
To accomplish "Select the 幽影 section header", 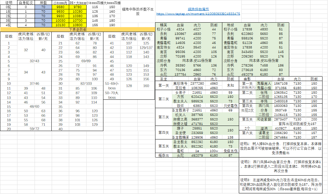I will (x=247, y=79).
